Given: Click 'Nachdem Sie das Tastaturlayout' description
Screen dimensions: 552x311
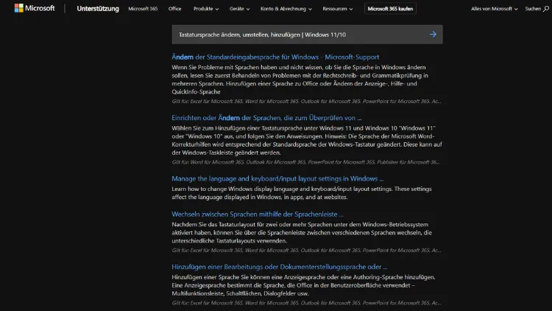Looking at the screenshot, I should point(302,233).
